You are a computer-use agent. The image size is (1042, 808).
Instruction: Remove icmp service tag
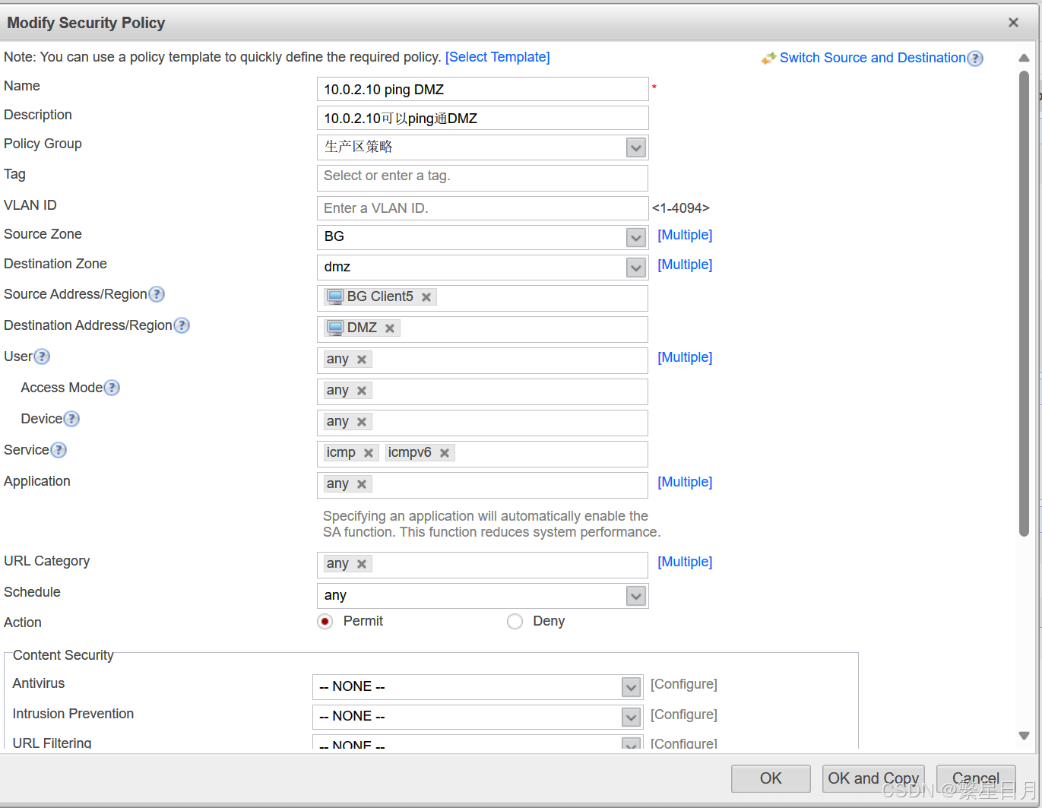369,453
